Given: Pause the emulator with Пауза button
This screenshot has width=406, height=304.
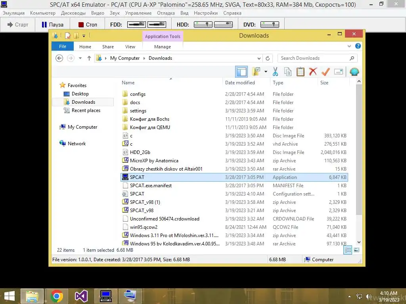Looking at the screenshot, I should pos(53,25).
